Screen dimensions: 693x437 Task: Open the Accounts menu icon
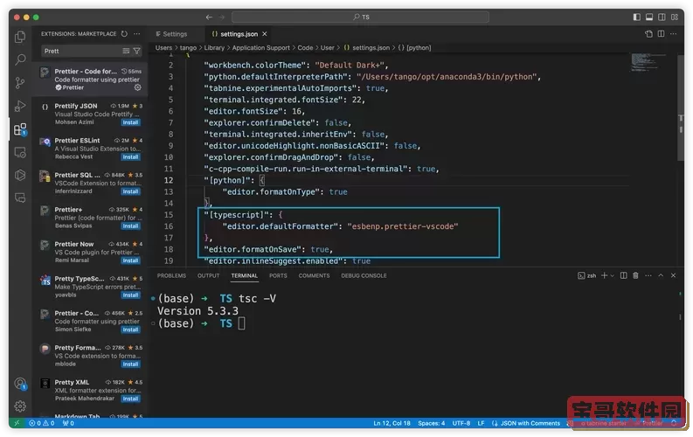20,384
